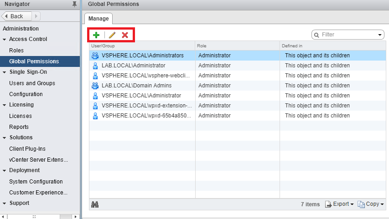The height and width of the screenshot is (219, 389).
Task: Click the binoculars find icon
Action: coord(95,204)
